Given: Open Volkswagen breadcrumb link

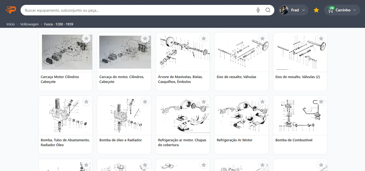Looking at the screenshot, I should click(x=29, y=24).
